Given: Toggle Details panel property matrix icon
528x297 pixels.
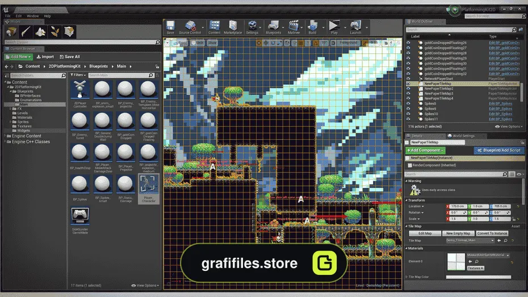Looking at the screenshot, I should [x=512, y=174].
